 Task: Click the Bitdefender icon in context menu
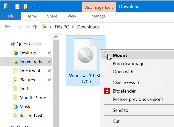click(107, 91)
